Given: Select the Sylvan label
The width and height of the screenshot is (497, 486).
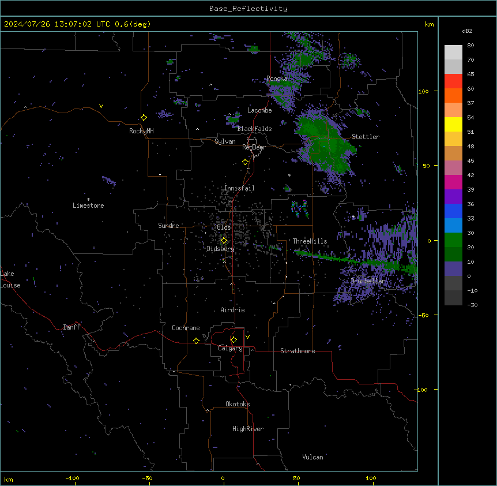Looking at the screenshot, I should point(225,141).
